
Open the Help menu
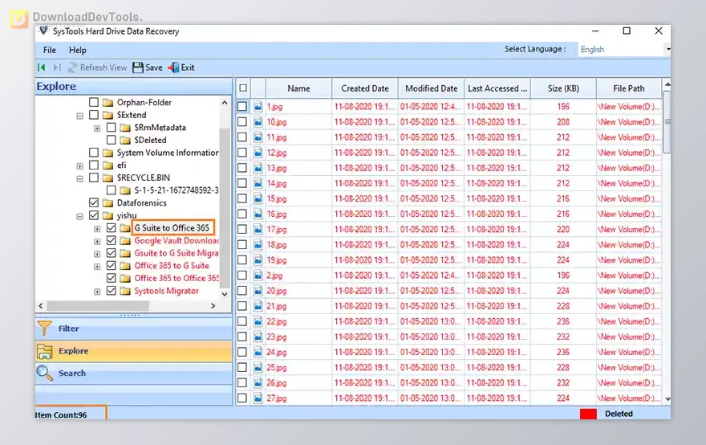coord(78,50)
